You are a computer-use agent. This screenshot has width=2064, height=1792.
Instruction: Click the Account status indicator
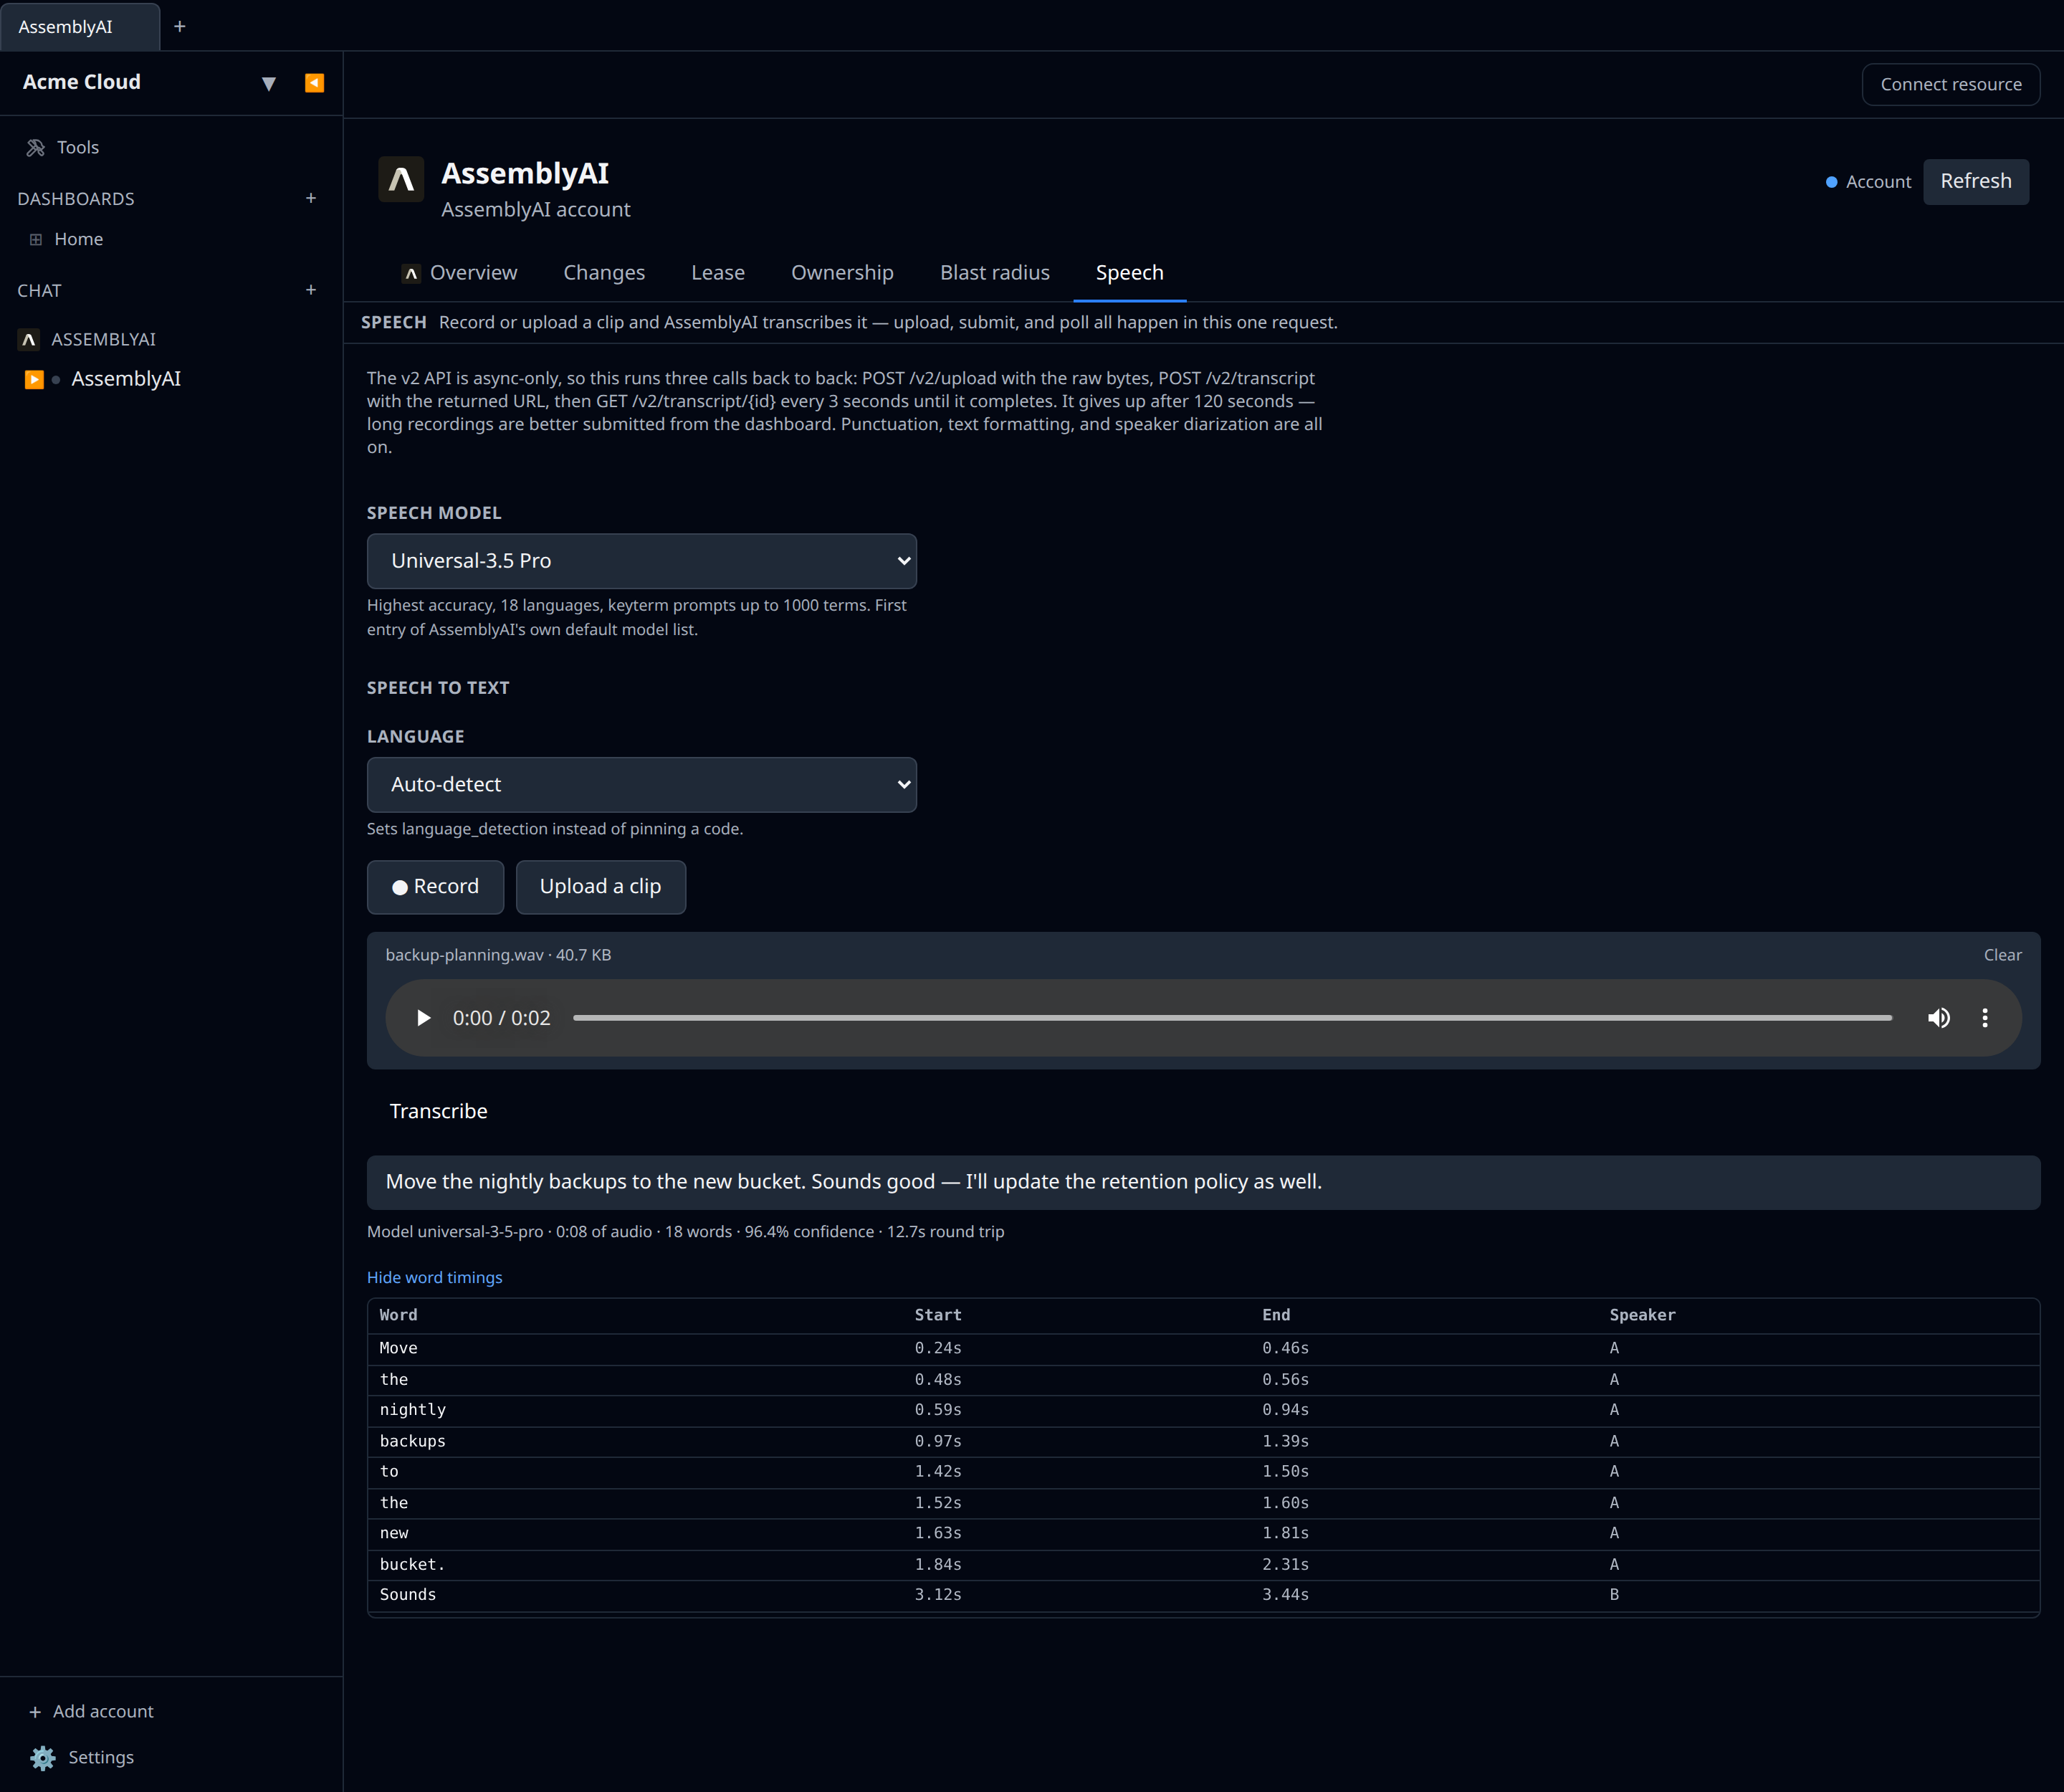pos(1867,182)
